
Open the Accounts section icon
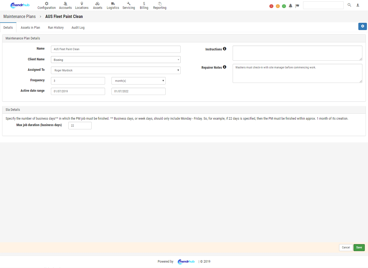[65, 4]
